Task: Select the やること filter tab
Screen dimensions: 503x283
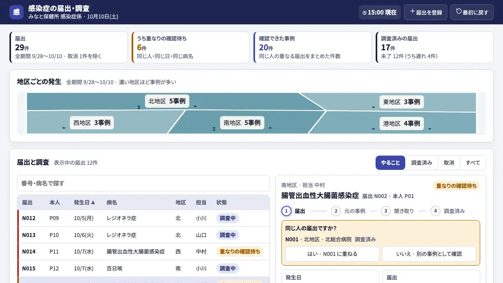Action: (x=390, y=163)
